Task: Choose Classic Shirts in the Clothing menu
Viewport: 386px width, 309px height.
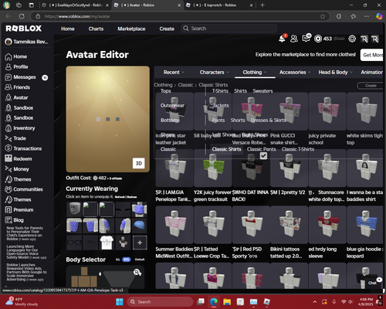Action: point(226,149)
